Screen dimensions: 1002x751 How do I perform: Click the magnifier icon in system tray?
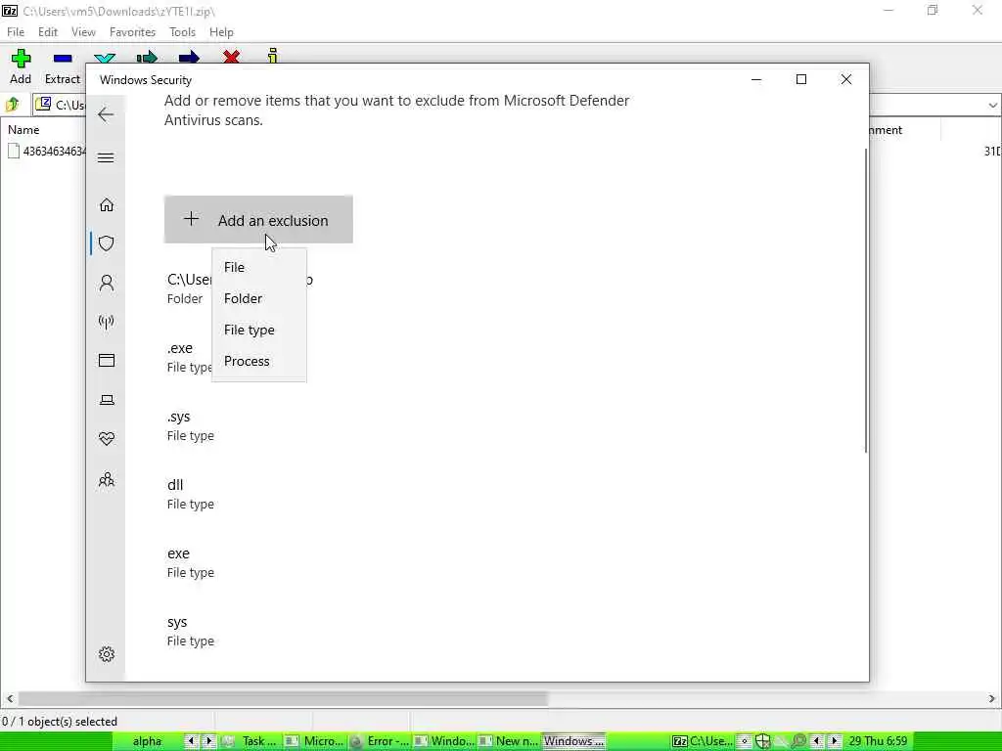point(798,741)
